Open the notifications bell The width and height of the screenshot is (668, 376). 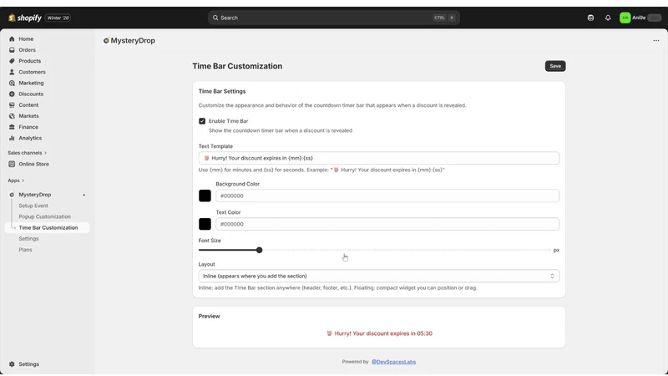click(608, 18)
